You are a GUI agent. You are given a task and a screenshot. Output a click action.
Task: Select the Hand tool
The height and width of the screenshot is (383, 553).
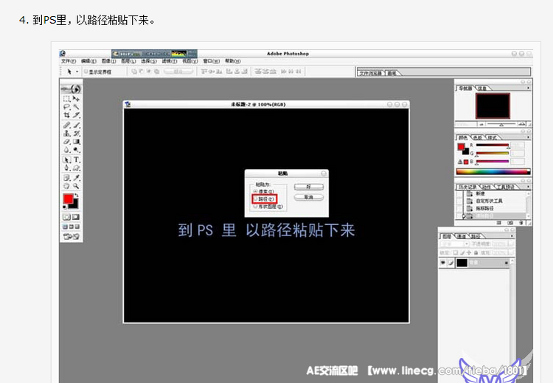pyautogui.click(x=66, y=186)
